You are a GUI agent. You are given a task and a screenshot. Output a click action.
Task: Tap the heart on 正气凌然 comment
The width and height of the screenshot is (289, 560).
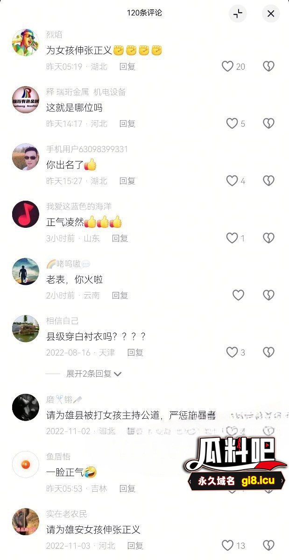click(232, 238)
